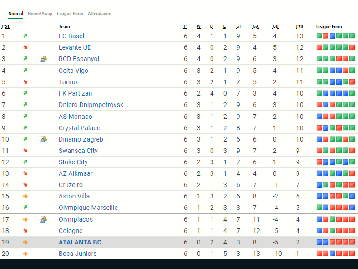Click the first League Form square for FC Basel
Viewport: 358px width, 269px height.
tap(319, 36)
